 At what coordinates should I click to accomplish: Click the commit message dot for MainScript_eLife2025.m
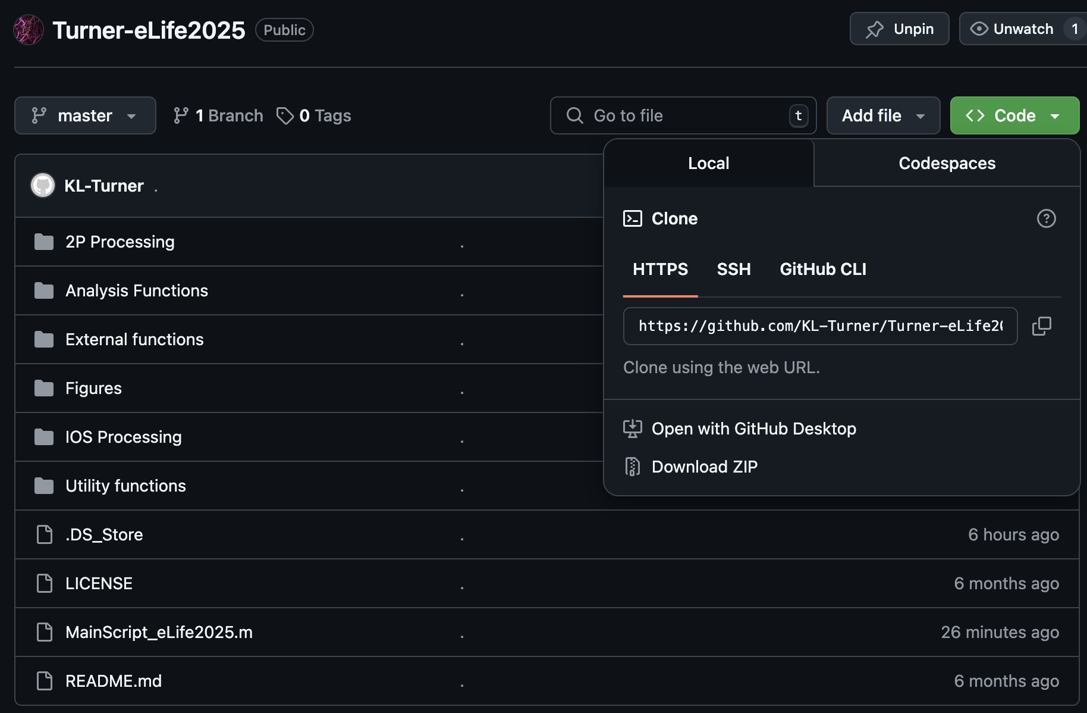point(462,636)
